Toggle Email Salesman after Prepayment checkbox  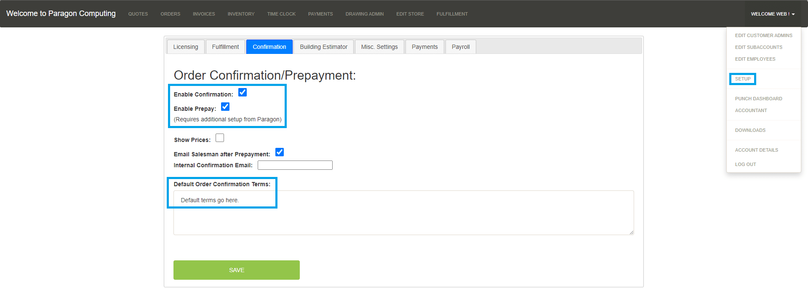(280, 153)
